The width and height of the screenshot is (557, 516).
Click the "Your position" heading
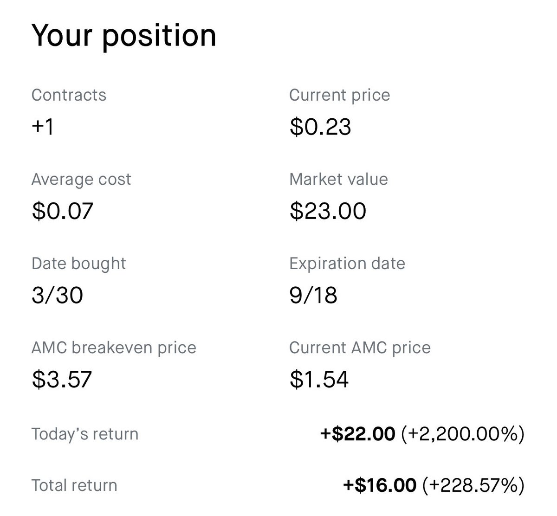pos(124,35)
